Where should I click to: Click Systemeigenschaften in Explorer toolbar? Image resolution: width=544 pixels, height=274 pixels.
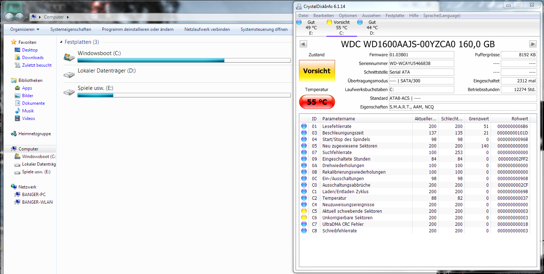[71, 29]
